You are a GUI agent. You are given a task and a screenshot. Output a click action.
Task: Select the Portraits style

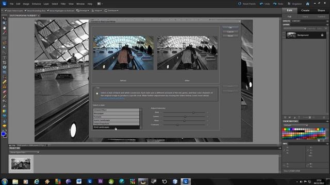[x=116, y=117]
